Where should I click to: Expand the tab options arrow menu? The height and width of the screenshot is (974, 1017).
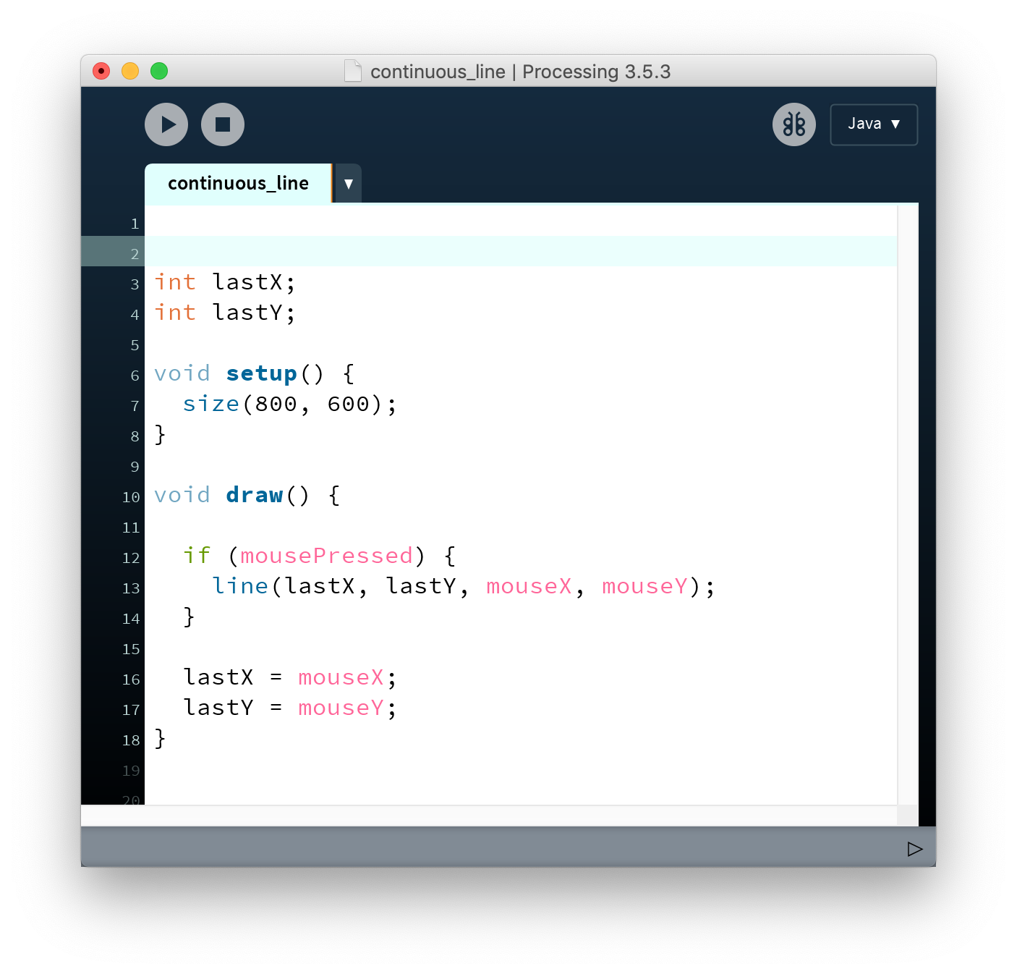349,184
